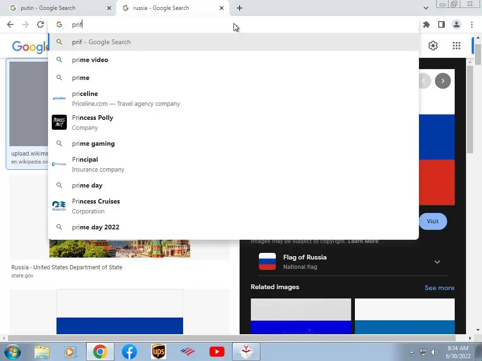The height and width of the screenshot is (361, 482).
Task: Open the Windows Start button
Action: click(x=13, y=352)
